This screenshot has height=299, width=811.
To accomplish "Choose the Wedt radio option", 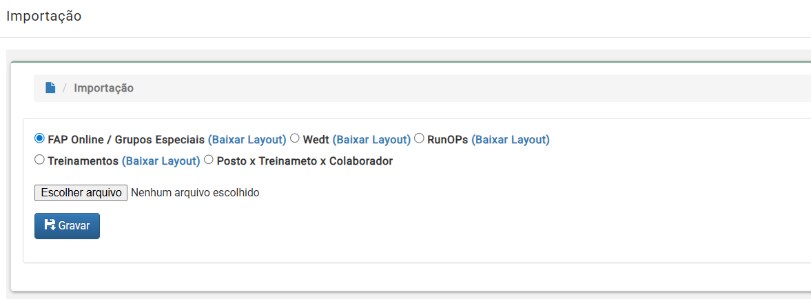I will click(x=295, y=138).
